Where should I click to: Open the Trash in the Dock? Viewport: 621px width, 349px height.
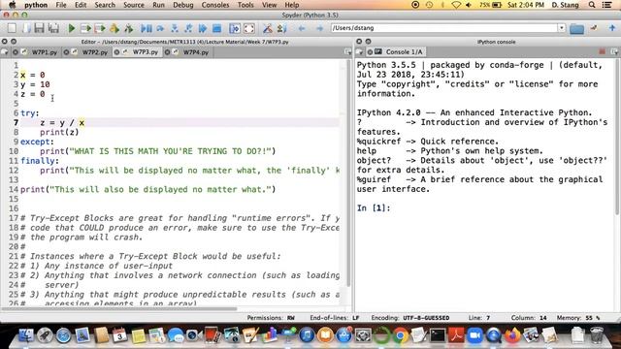pos(596,335)
